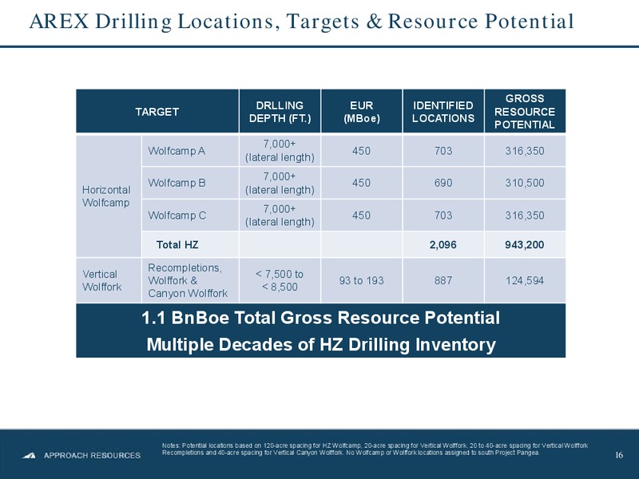The width and height of the screenshot is (639, 479).
Task: Click the EUR value 450 for Wolfcamp A
Action: click(362, 151)
